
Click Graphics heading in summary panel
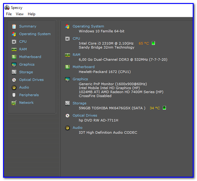coord(80,79)
